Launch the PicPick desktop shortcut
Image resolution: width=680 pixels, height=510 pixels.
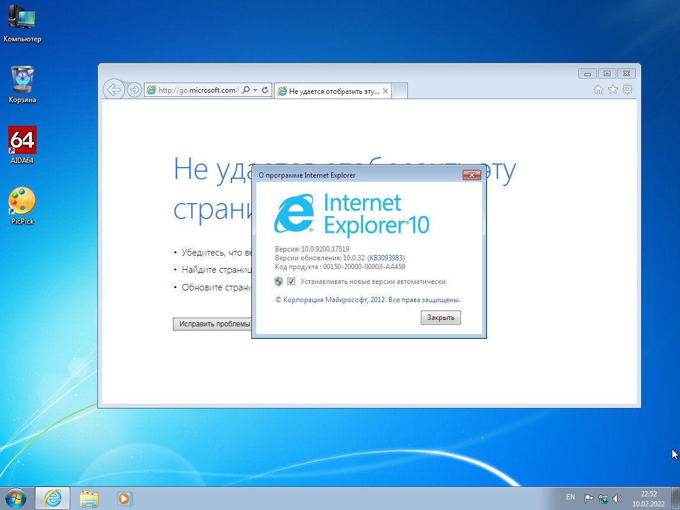22,206
